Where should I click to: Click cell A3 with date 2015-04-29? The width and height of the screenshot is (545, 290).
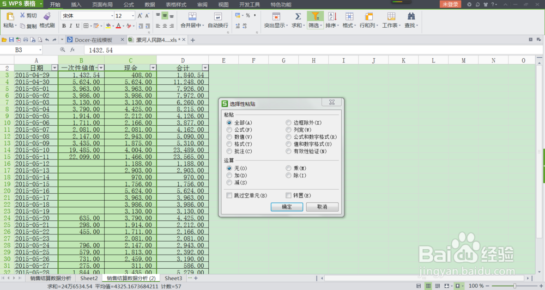pyautogui.click(x=36, y=75)
